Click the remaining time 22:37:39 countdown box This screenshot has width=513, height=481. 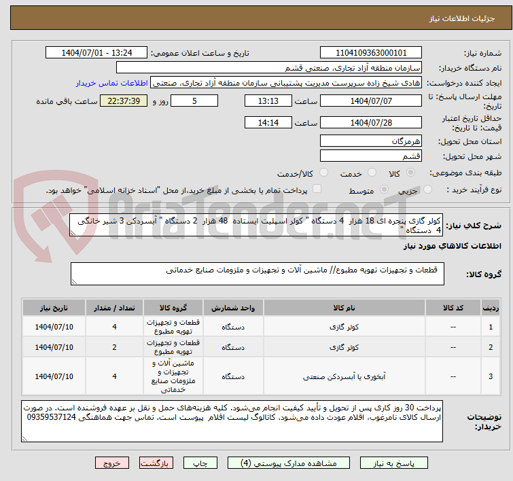coord(124,101)
